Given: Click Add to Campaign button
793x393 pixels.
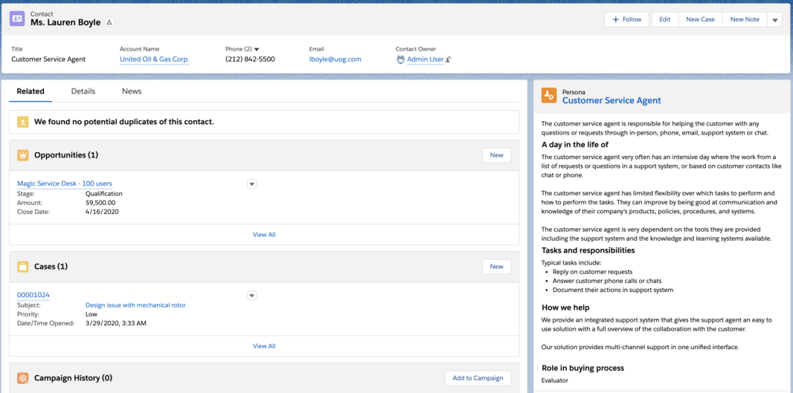Looking at the screenshot, I should (x=478, y=378).
